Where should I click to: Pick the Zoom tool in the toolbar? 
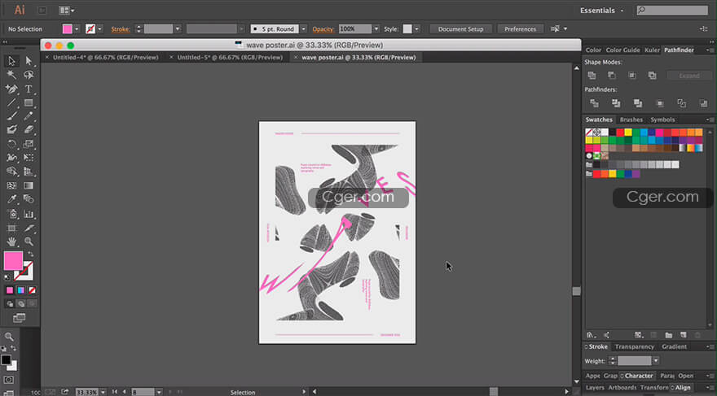(29, 242)
